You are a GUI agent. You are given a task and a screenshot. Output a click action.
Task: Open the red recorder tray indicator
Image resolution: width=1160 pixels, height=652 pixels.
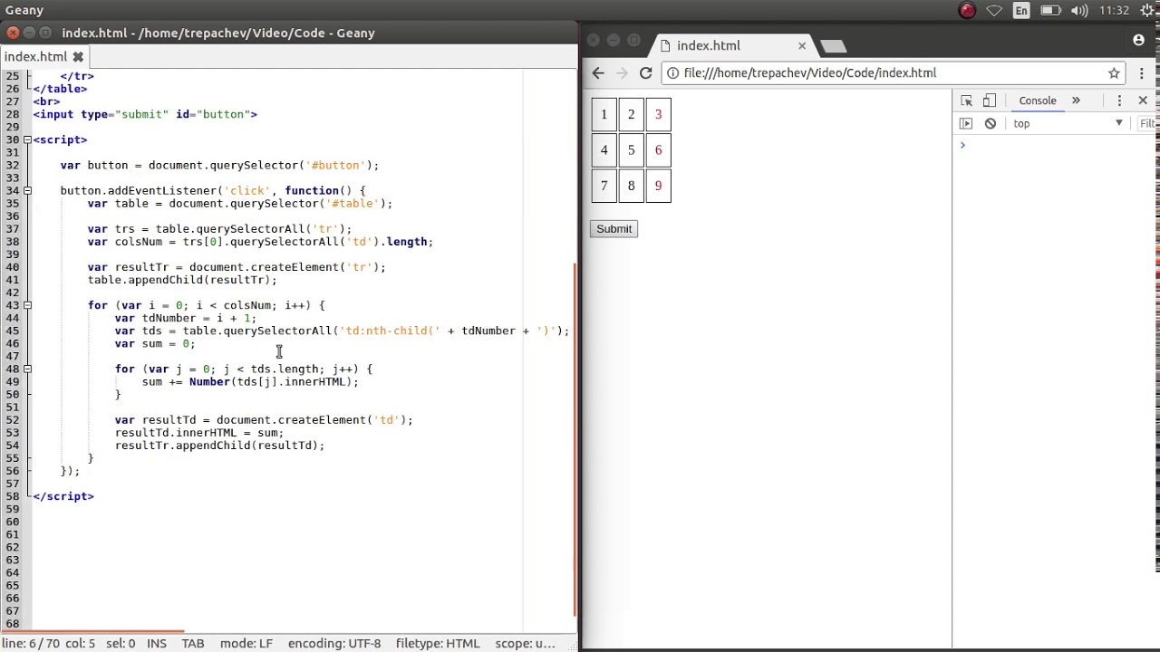[967, 11]
